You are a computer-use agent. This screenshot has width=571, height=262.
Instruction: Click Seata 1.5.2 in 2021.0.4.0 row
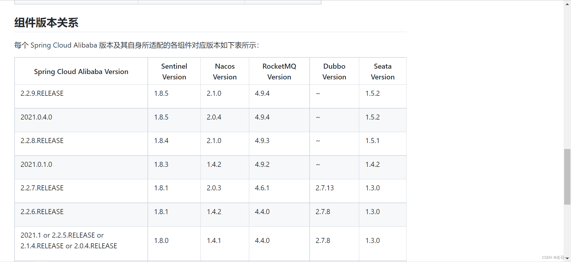pos(372,117)
